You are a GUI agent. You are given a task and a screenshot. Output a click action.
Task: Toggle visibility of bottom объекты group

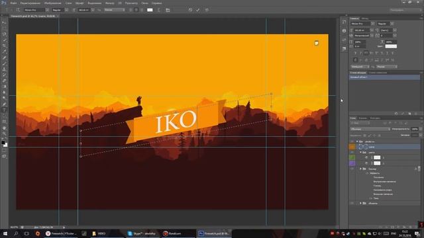(x=352, y=203)
